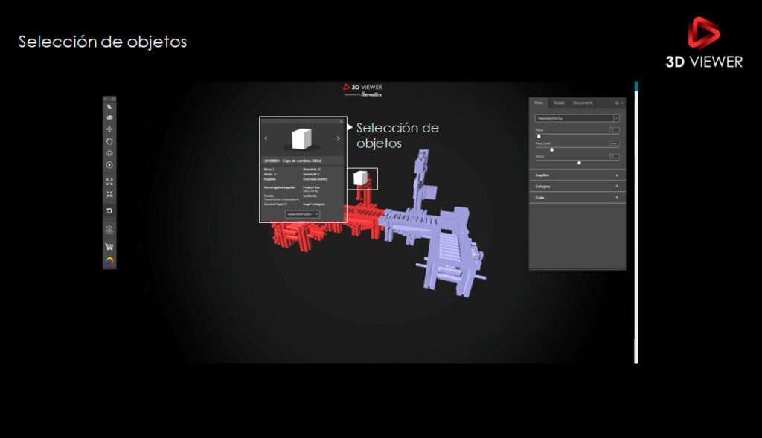Screen dimensions: 762x438
Task: Toggle the eye visibility tool
Action: coord(109,118)
